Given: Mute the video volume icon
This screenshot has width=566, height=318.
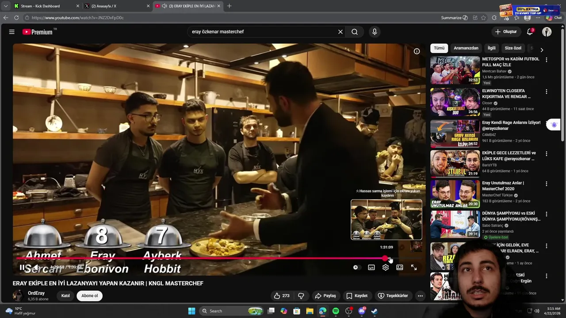Looking at the screenshot, I should [37, 267].
